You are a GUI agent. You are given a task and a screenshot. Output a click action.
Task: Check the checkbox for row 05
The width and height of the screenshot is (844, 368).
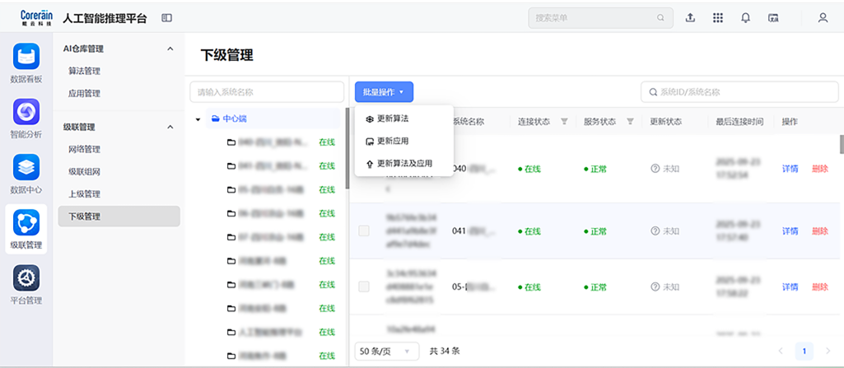point(364,286)
